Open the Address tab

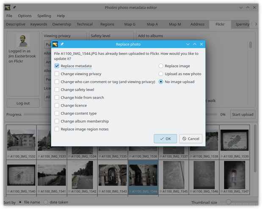click(197, 24)
